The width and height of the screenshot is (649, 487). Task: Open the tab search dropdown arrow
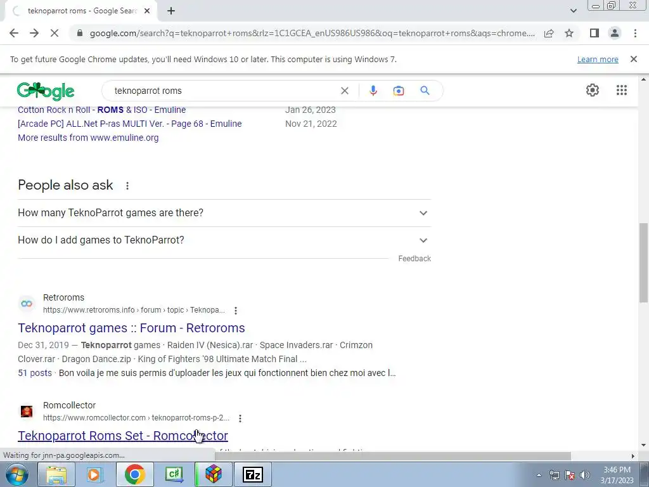[x=573, y=11]
